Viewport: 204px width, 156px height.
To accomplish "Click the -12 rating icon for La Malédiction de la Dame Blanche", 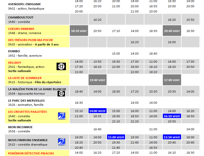I will (61, 93).
